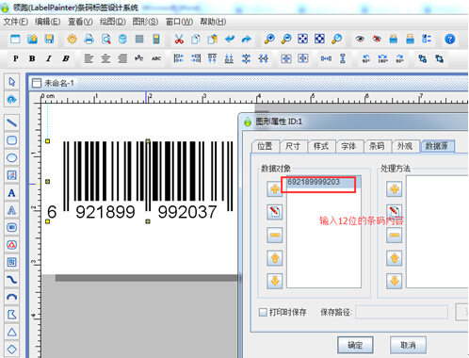This screenshot has width=469, height=358.
Task: Save the document with the floppy icon
Action: 49,39
